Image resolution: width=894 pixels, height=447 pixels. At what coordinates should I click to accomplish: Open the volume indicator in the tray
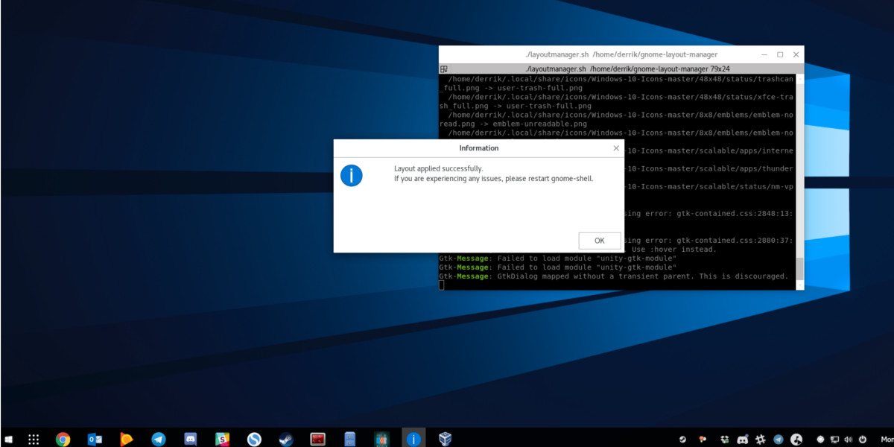[x=848, y=440]
